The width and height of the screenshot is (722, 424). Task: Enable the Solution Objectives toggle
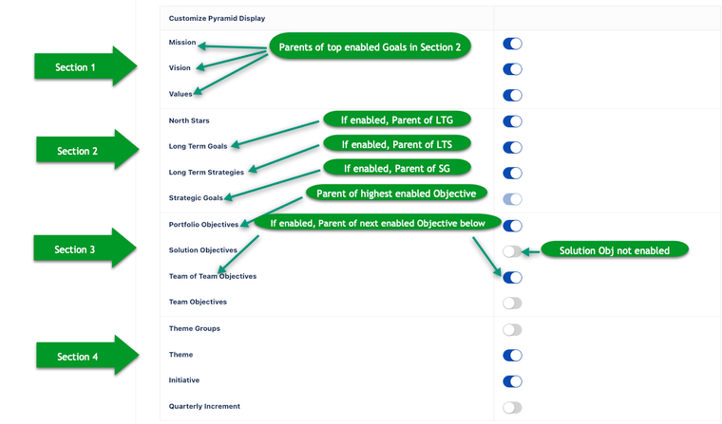(512, 251)
